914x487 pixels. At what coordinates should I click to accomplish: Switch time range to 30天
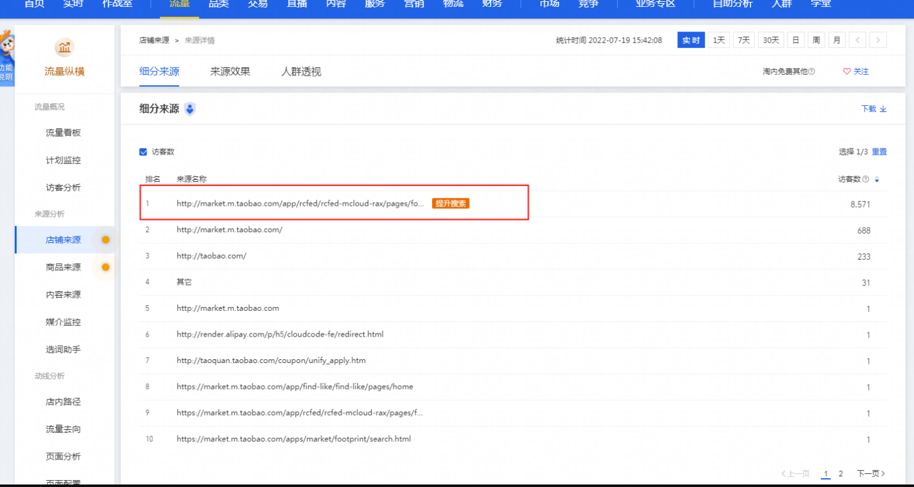point(771,40)
